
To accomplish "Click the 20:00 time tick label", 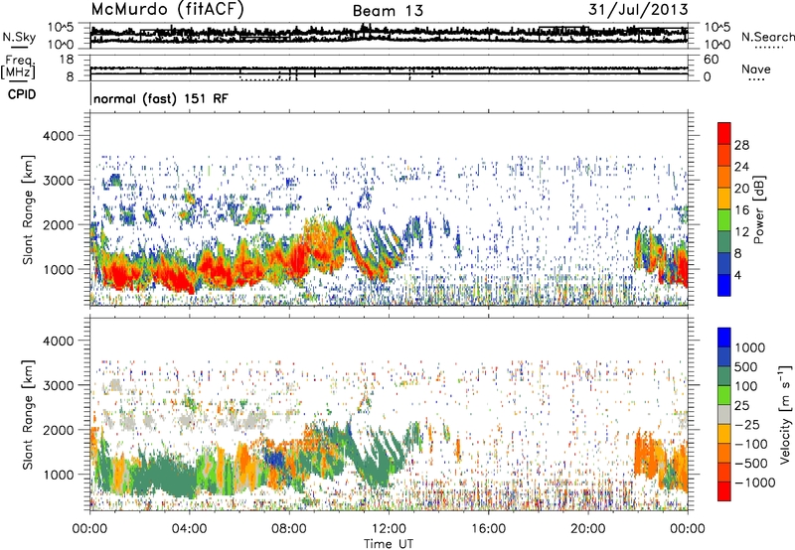I will point(587,529).
